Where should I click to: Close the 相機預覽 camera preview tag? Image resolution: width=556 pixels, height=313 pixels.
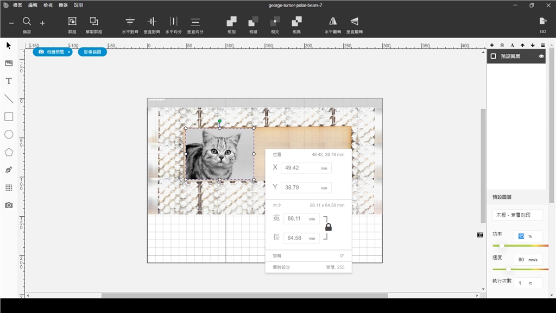coord(68,52)
